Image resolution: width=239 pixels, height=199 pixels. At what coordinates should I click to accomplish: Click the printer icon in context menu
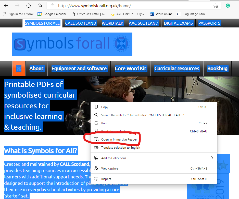(96, 123)
